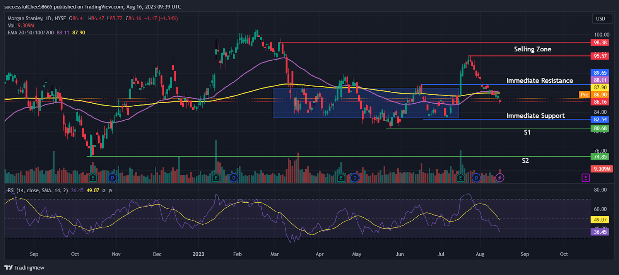Image resolution: width=619 pixels, height=275 pixels.
Task: Select the 49.07 yellow RSI axis label
Action: coord(600,220)
